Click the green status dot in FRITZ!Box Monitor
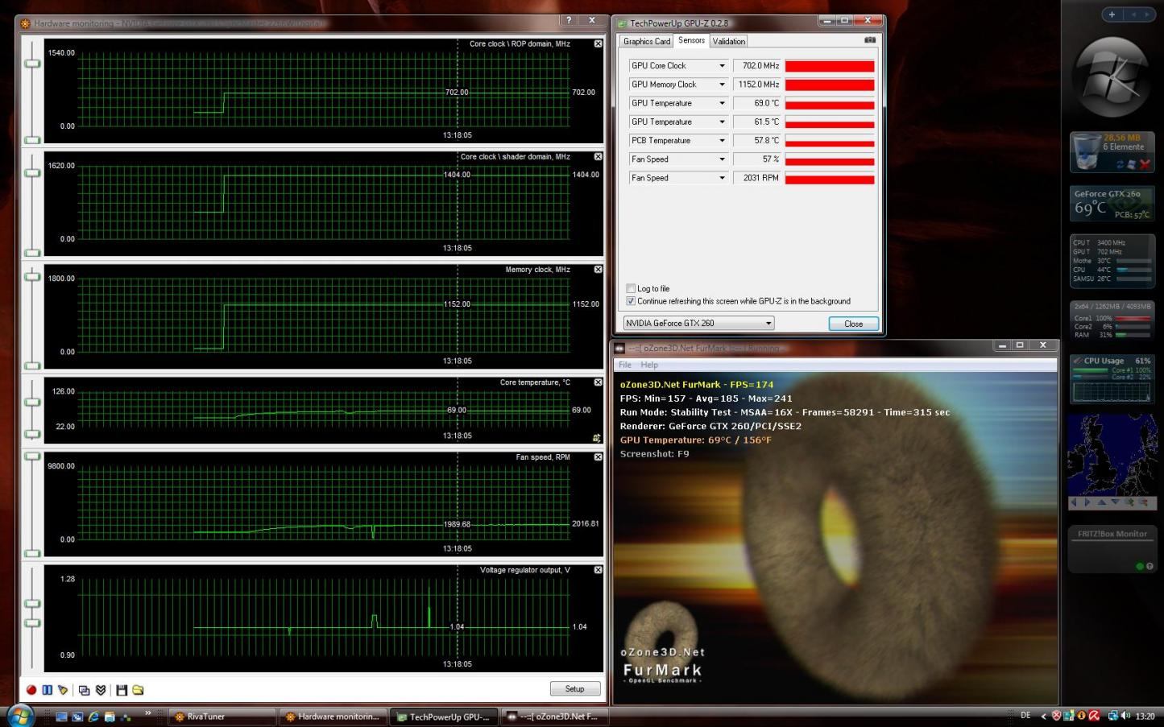The width and height of the screenshot is (1164, 727). [x=1139, y=566]
